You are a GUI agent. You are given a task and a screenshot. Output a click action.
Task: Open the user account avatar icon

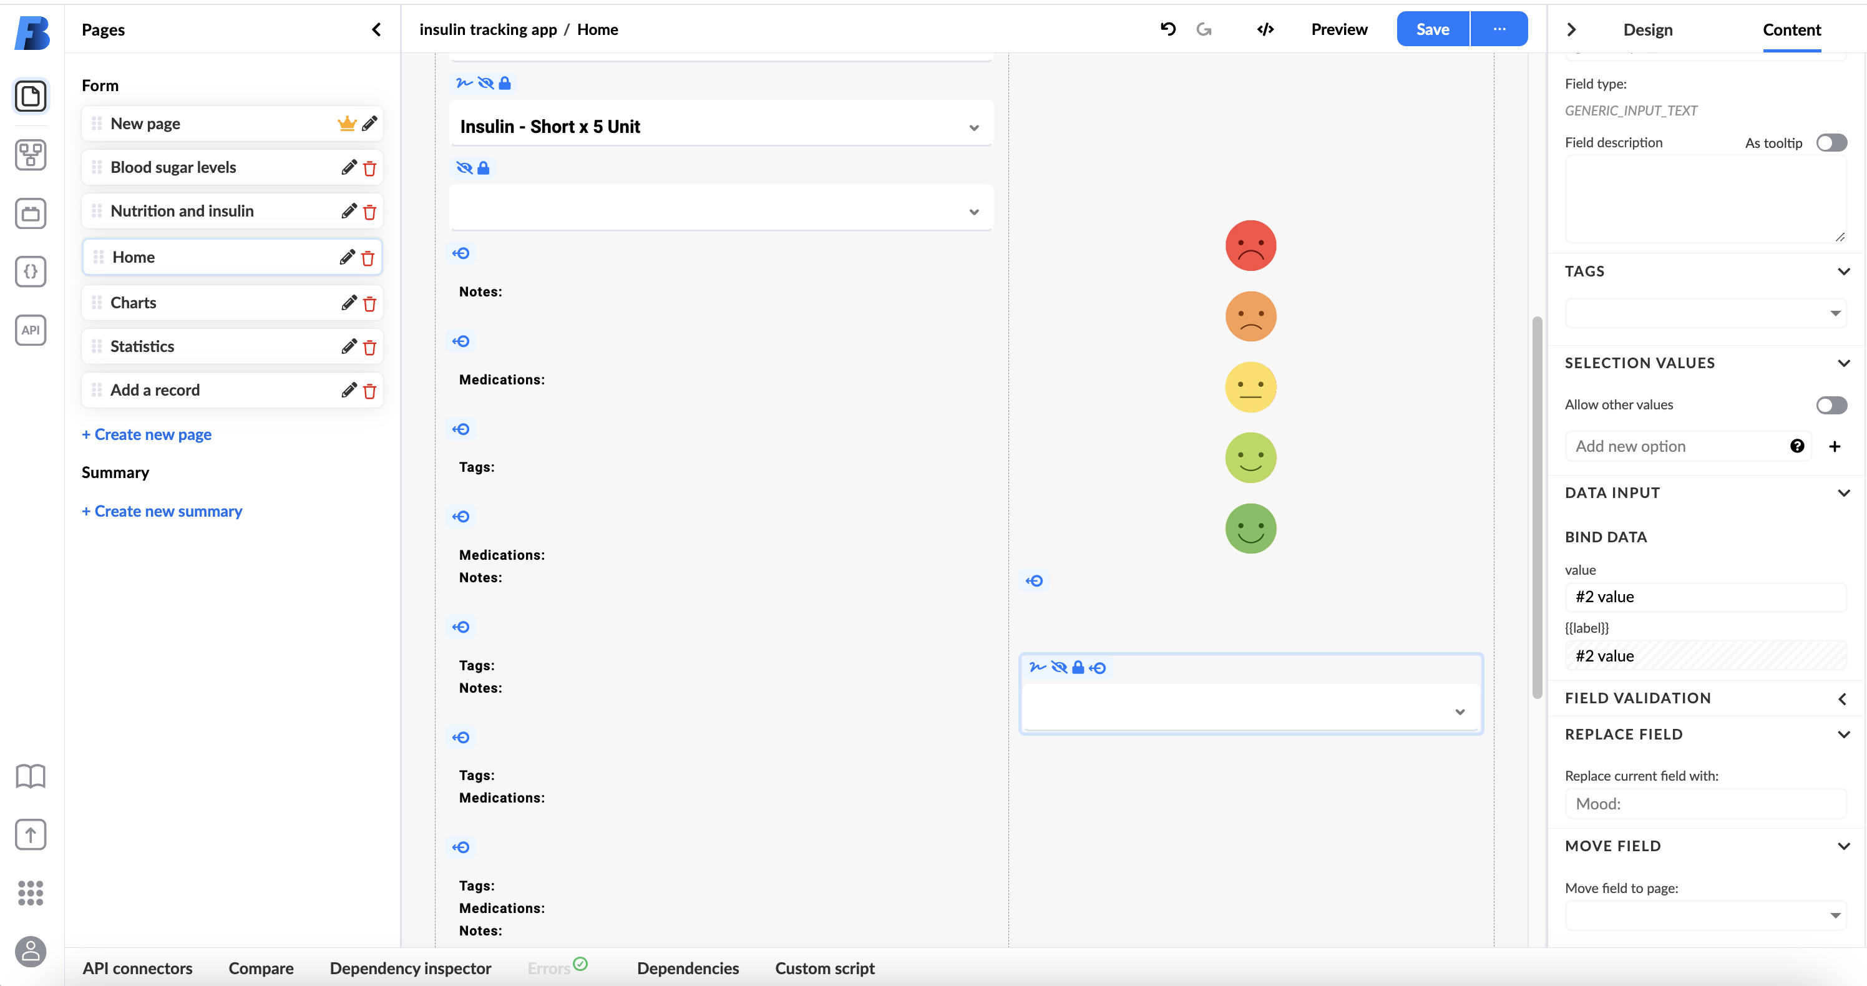click(31, 951)
